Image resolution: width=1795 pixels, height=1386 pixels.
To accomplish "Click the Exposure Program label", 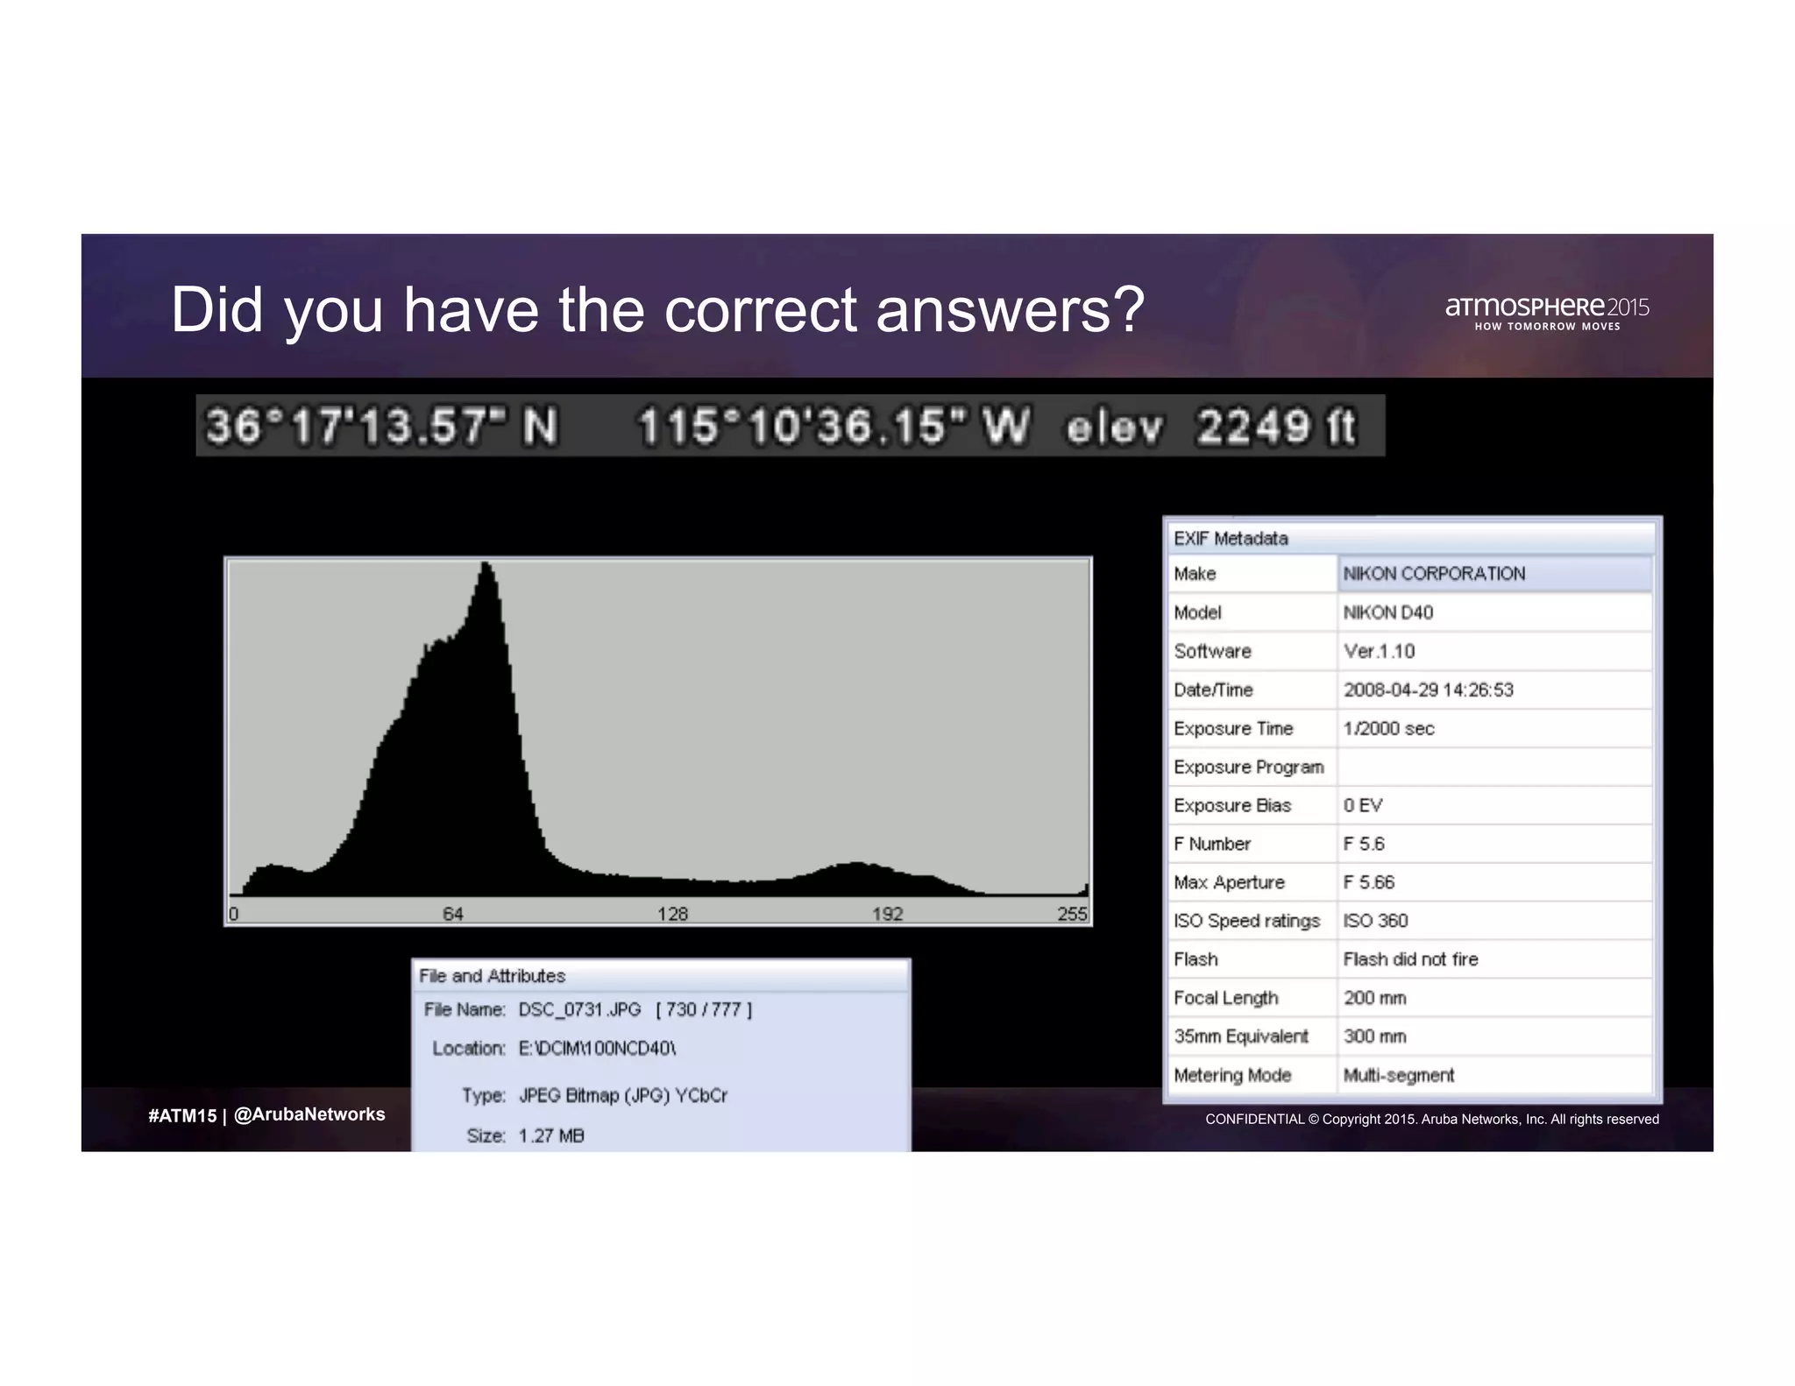I will tap(1248, 767).
